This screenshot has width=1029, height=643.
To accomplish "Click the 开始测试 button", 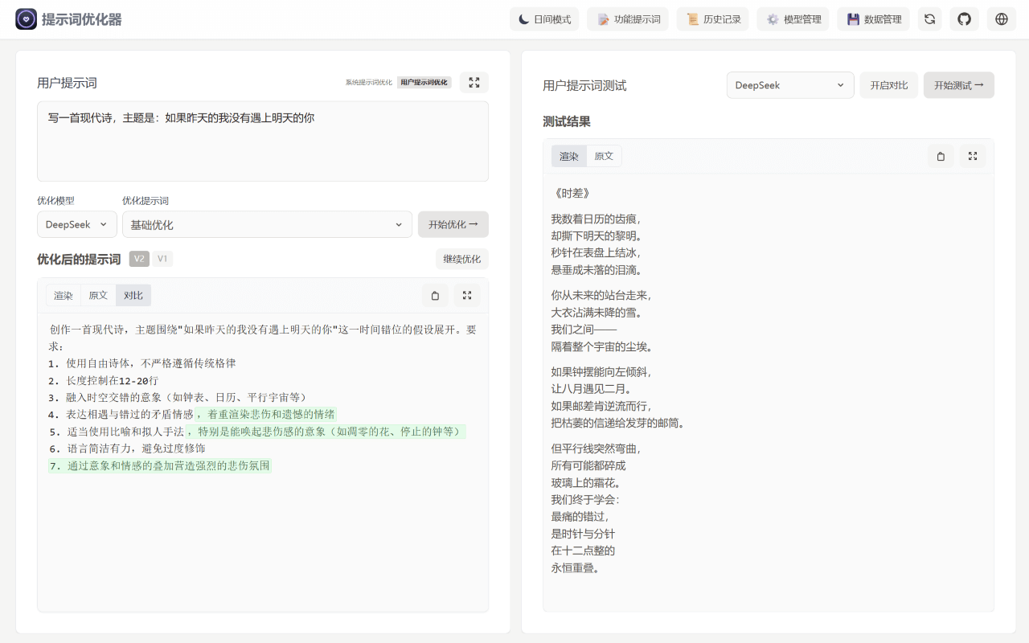I will pyautogui.click(x=958, y=84).
